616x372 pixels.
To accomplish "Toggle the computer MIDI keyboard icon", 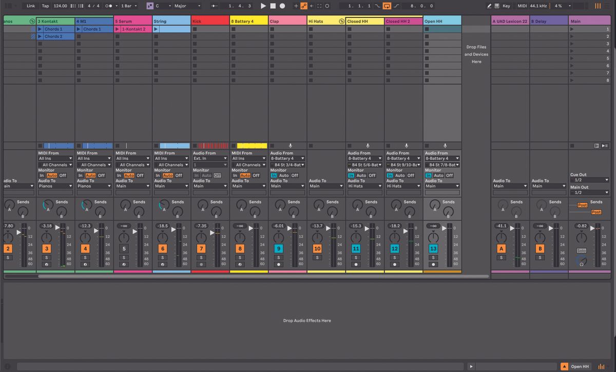I will pos(496,6).
